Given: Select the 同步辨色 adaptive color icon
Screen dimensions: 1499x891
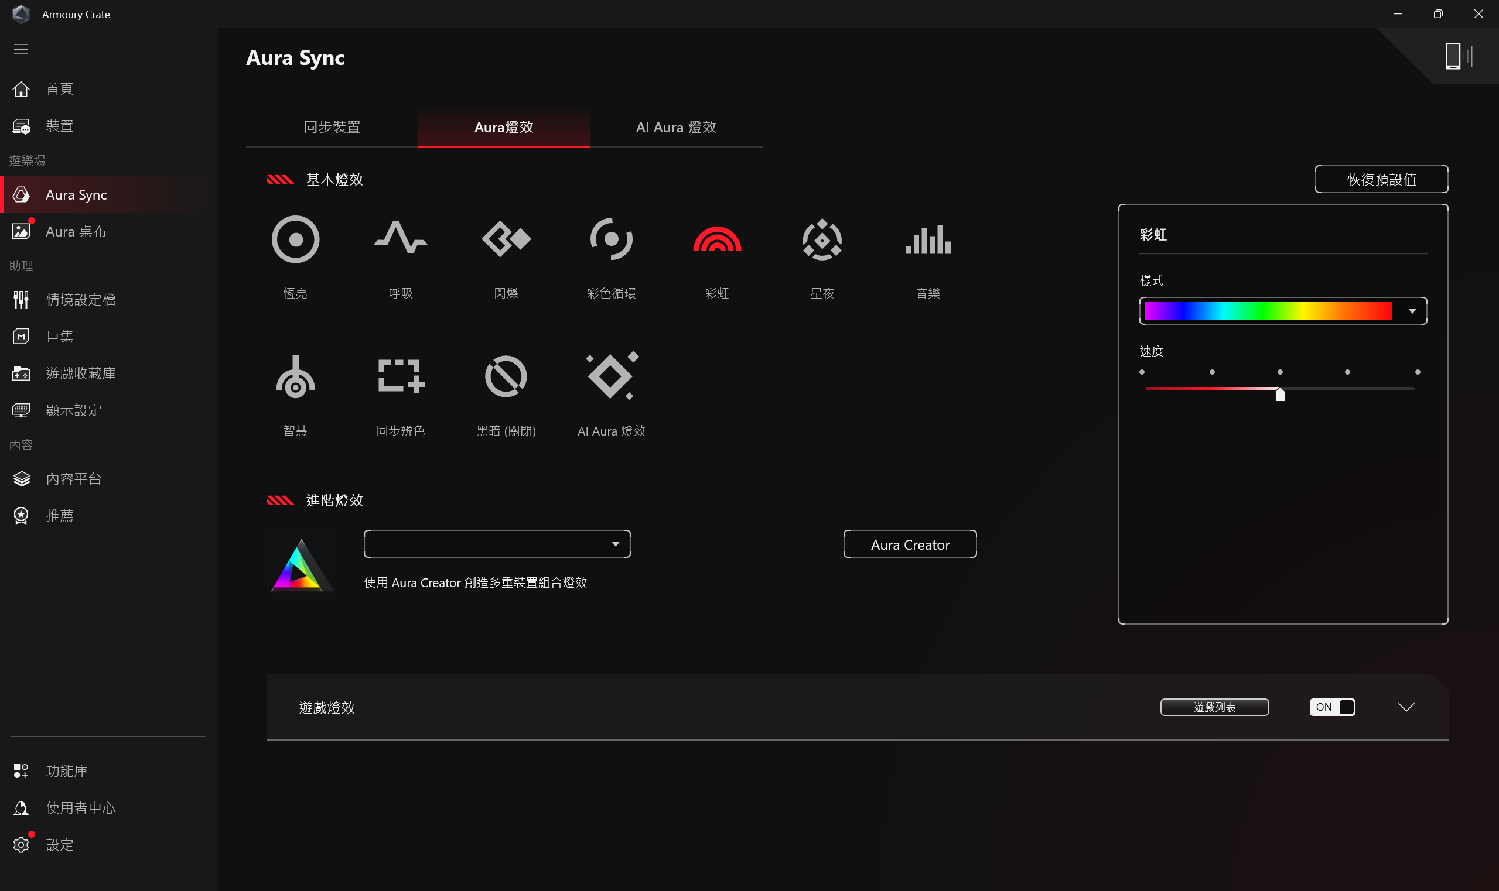Looking at the screenshot, I should [401, 376].
